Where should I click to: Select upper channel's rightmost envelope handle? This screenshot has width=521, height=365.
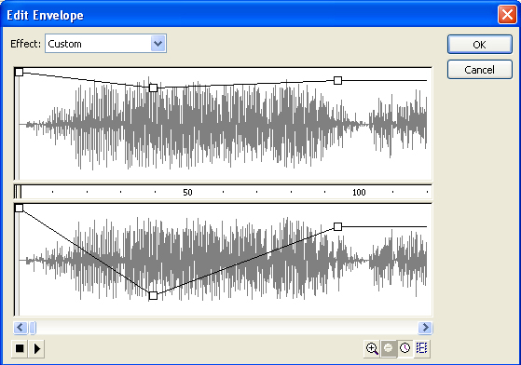coord(337,80)
